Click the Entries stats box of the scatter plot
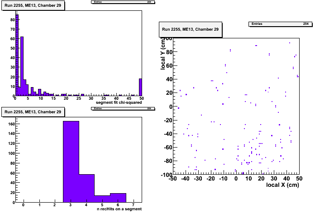315x213 pixels. (x=281, y=24)
